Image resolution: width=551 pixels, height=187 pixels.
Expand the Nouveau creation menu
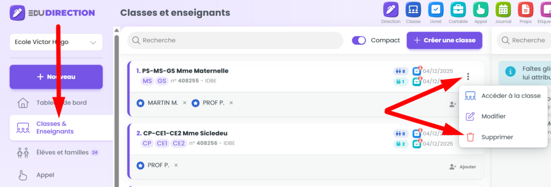pos(56,77)
